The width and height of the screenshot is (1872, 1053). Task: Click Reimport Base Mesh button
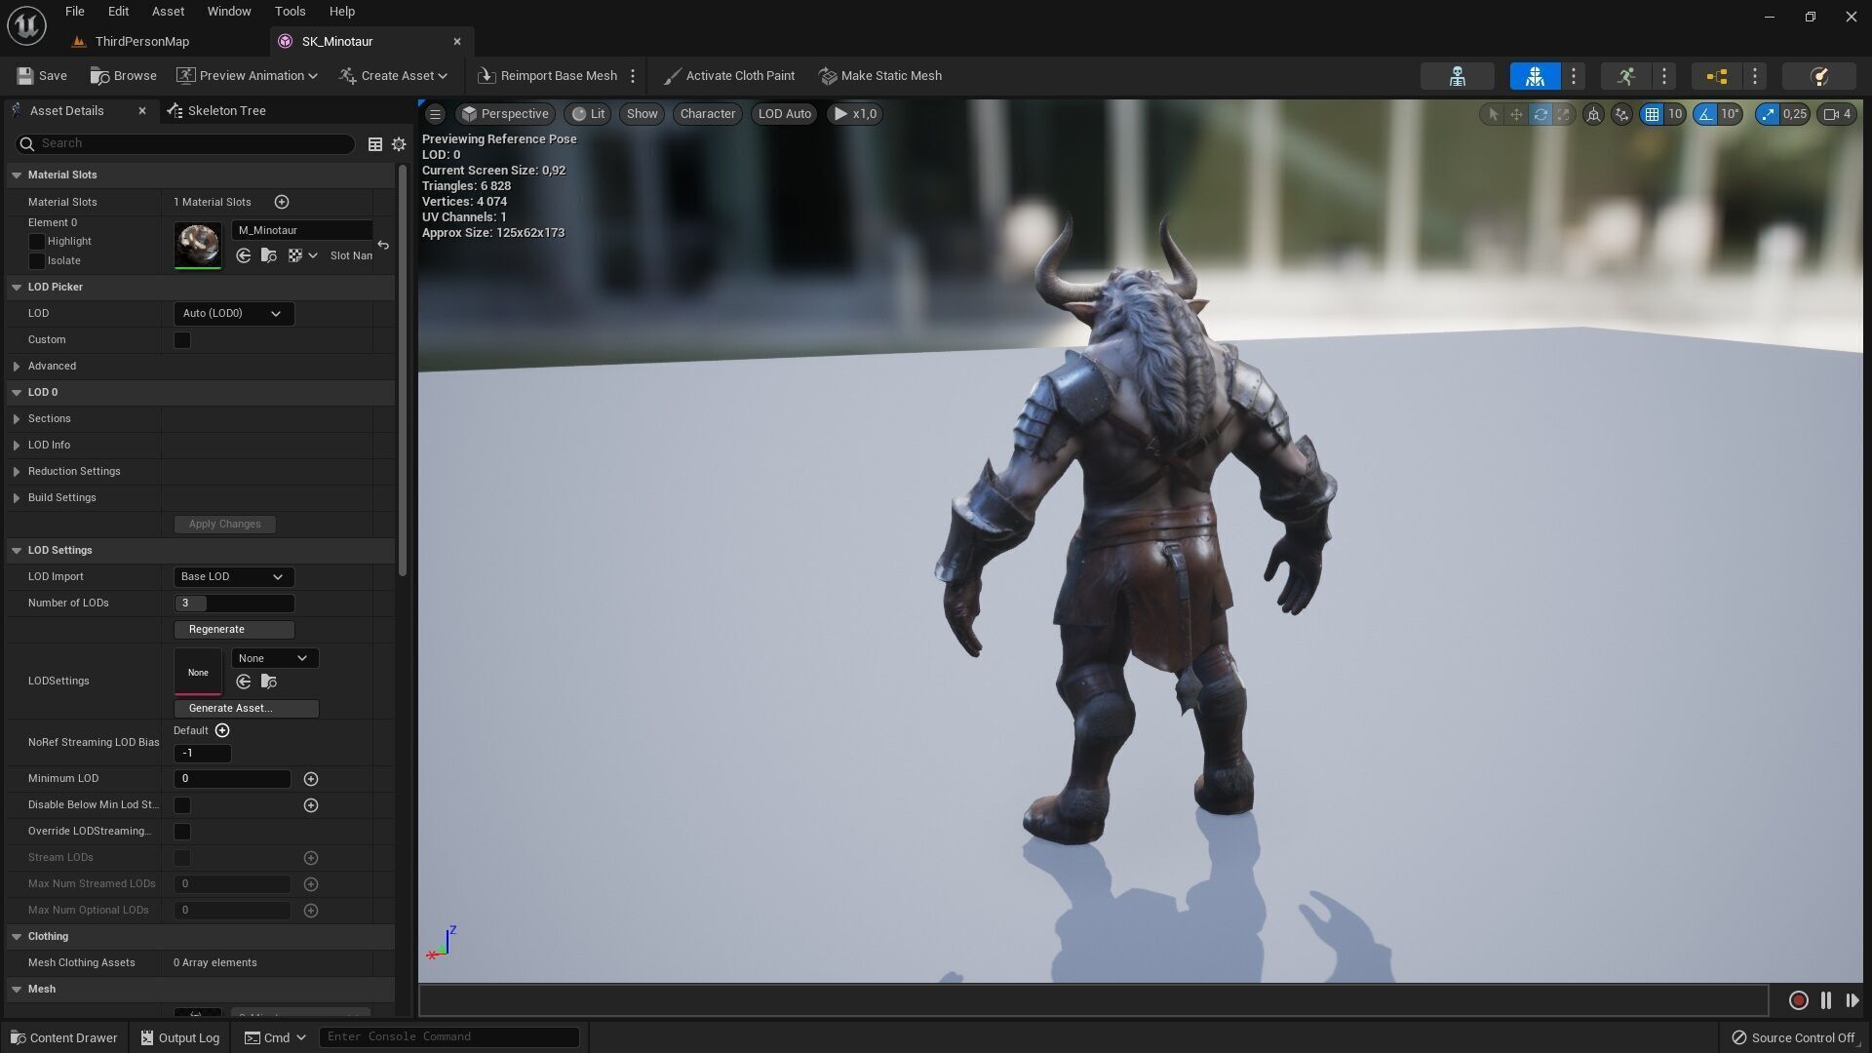pyautogui.click(x=548, y=76)
